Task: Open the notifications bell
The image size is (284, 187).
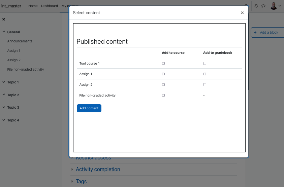Action: coord(256,6)
